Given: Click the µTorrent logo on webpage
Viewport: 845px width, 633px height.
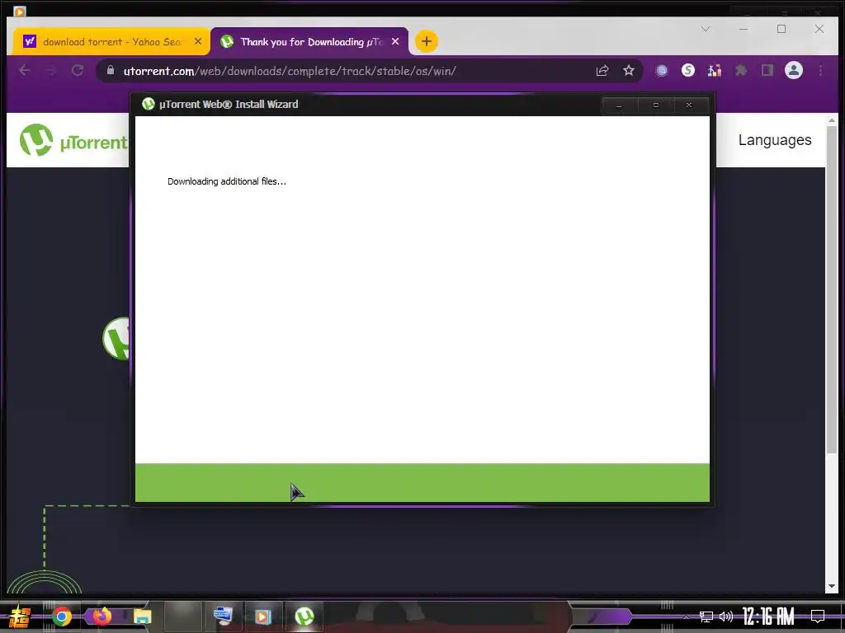Looking at the screenshot, I should click(73, 140).
